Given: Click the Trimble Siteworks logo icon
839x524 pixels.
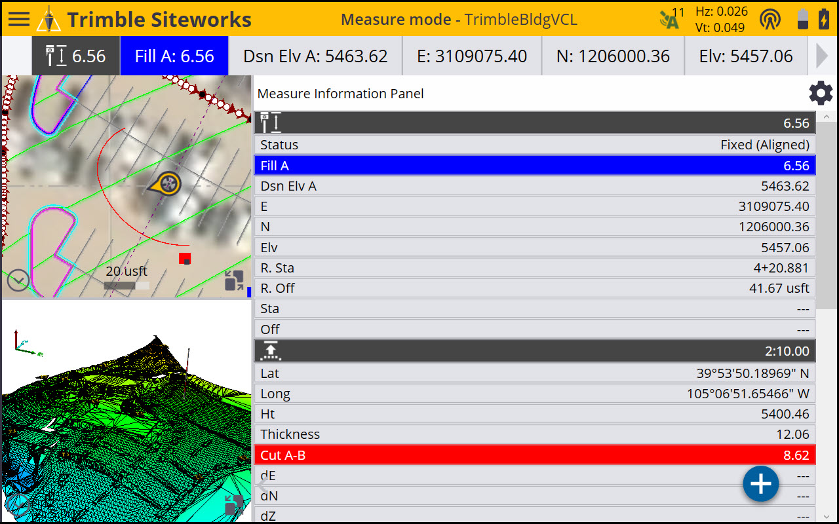Looking at the screenshot, I should pos(49,19).
